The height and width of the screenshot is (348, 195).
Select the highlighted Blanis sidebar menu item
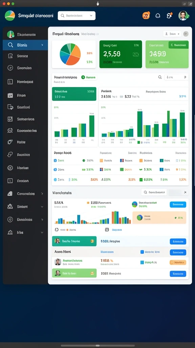pyautogui.click(x=25, y=45)
